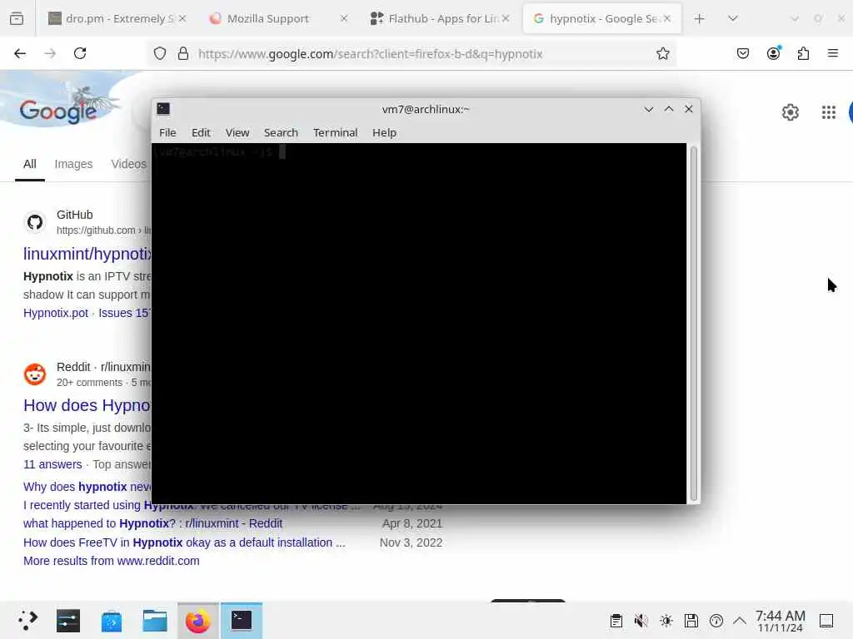Open the brightness tray icon

click(x=666, y=621)
